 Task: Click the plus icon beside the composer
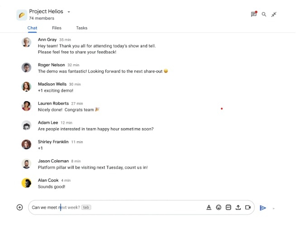click(19, 207)
